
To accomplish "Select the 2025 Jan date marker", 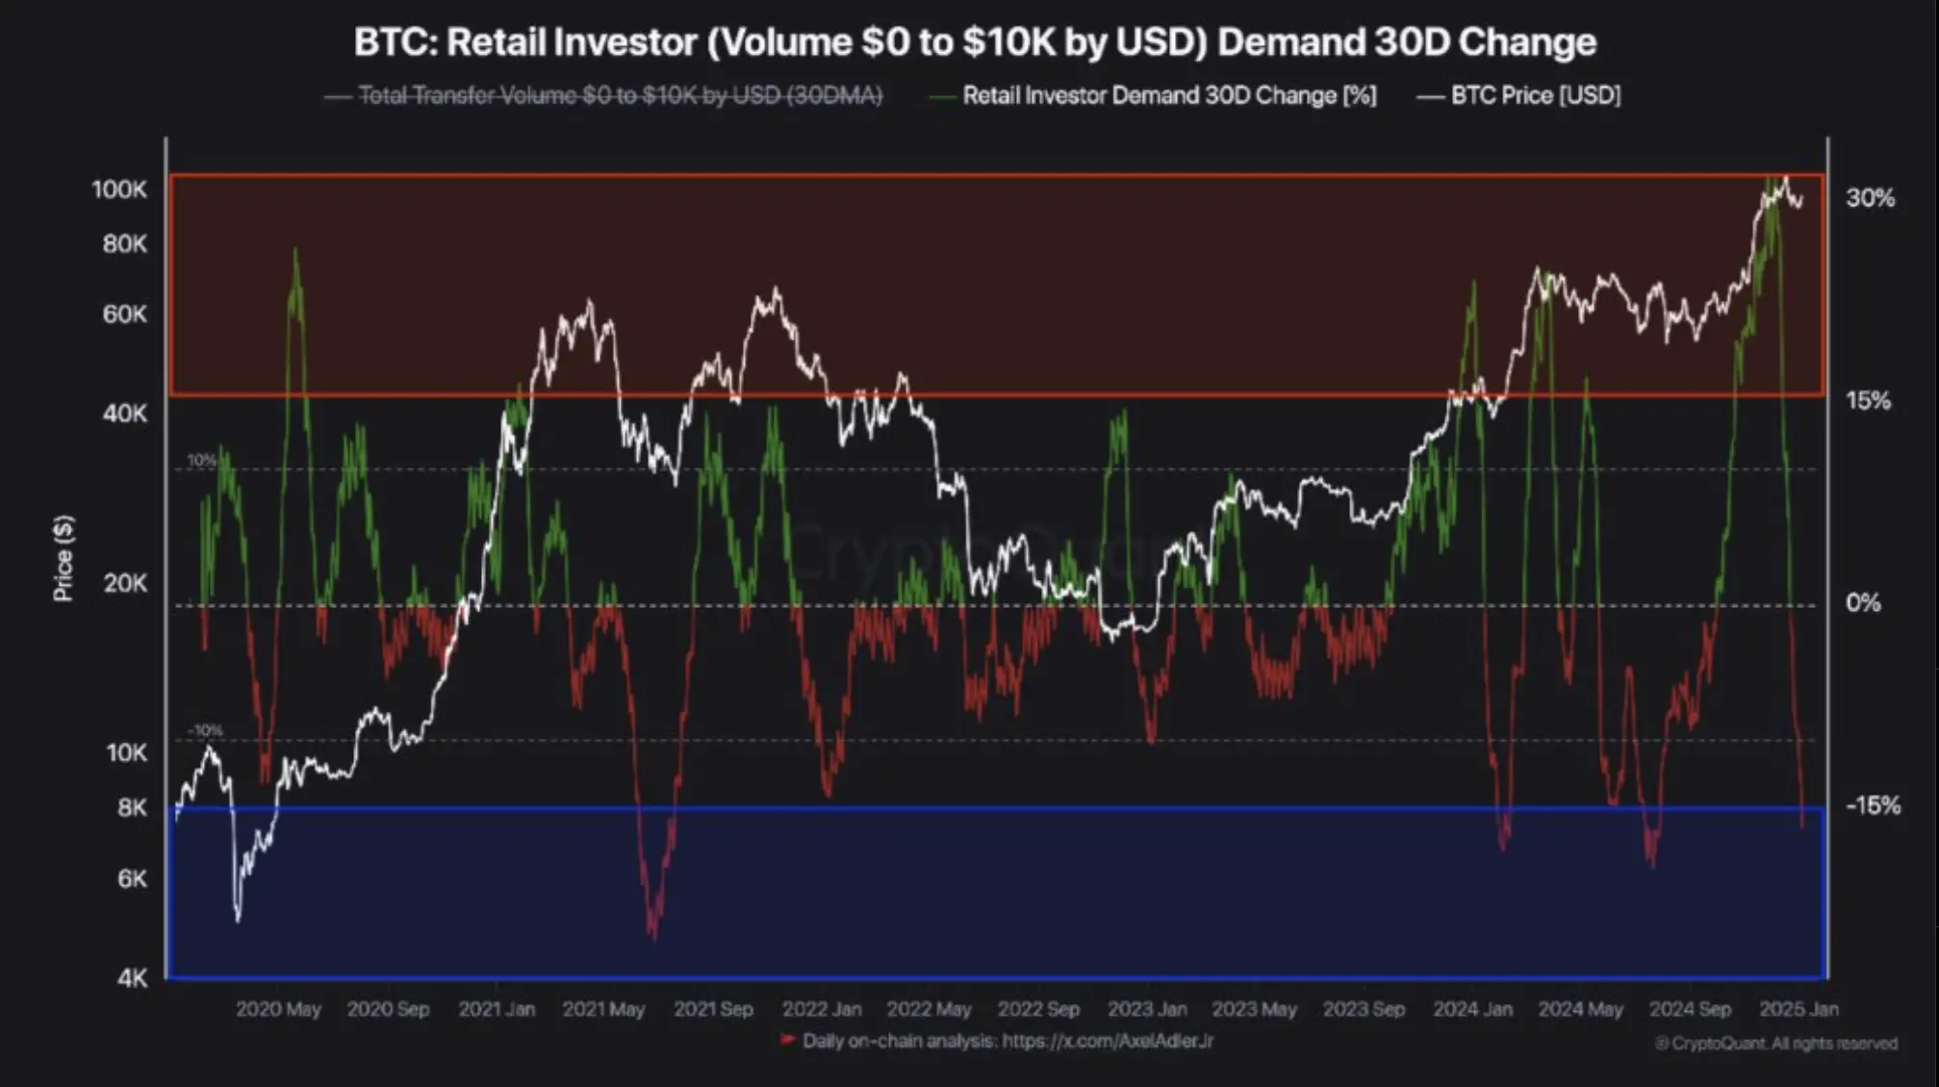I will pos(1798,1009).
